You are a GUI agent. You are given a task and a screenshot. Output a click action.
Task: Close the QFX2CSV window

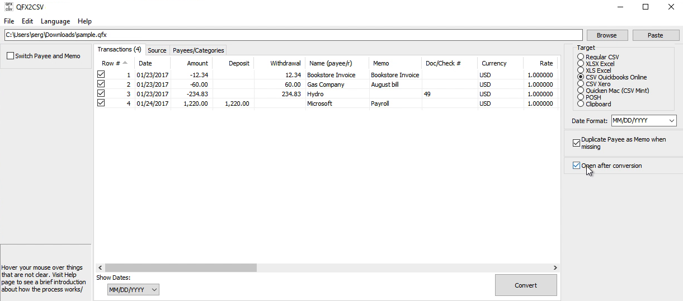671,7
